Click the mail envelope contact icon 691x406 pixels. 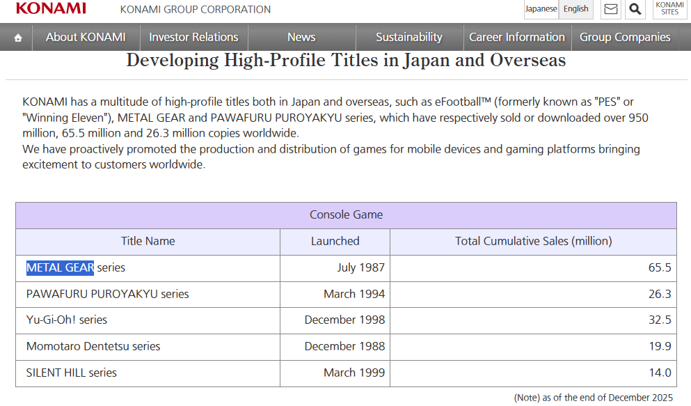point(610,9)
